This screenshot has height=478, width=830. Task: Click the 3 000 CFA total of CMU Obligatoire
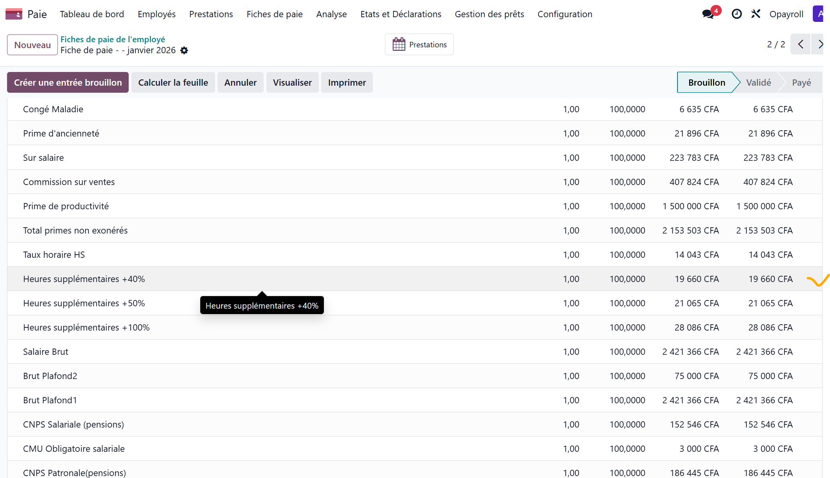[773, 449]
